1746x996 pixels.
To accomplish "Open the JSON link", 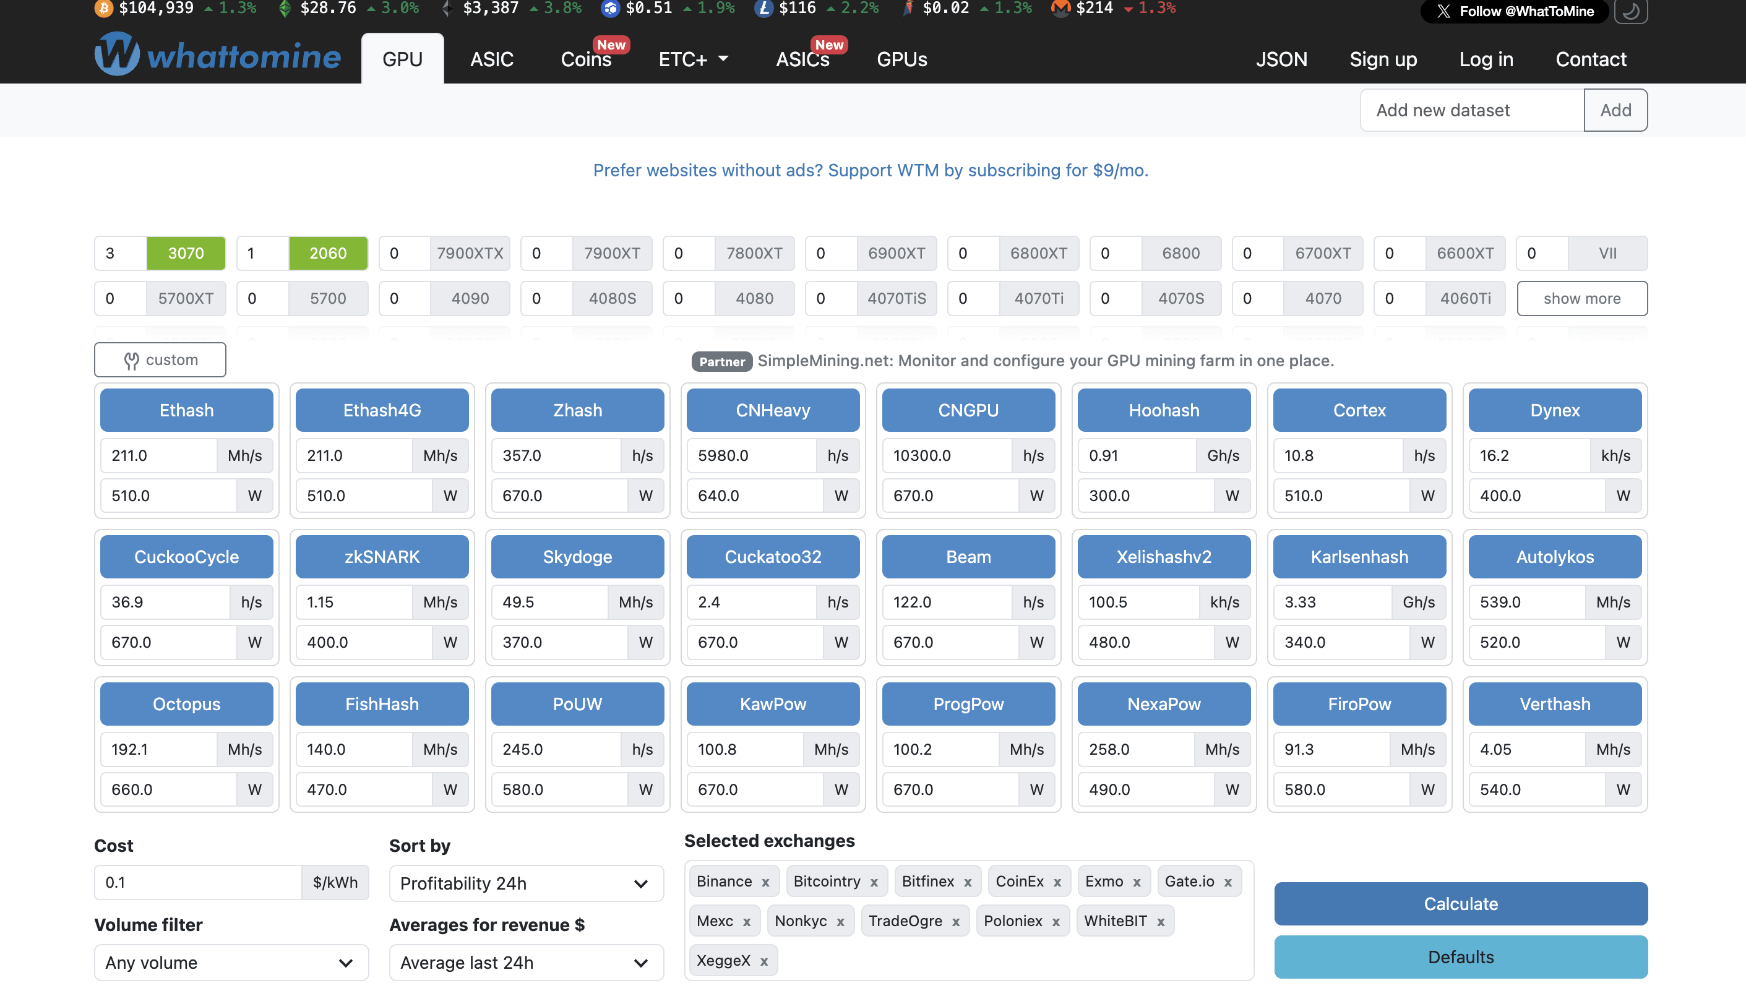I will 1281,59.
